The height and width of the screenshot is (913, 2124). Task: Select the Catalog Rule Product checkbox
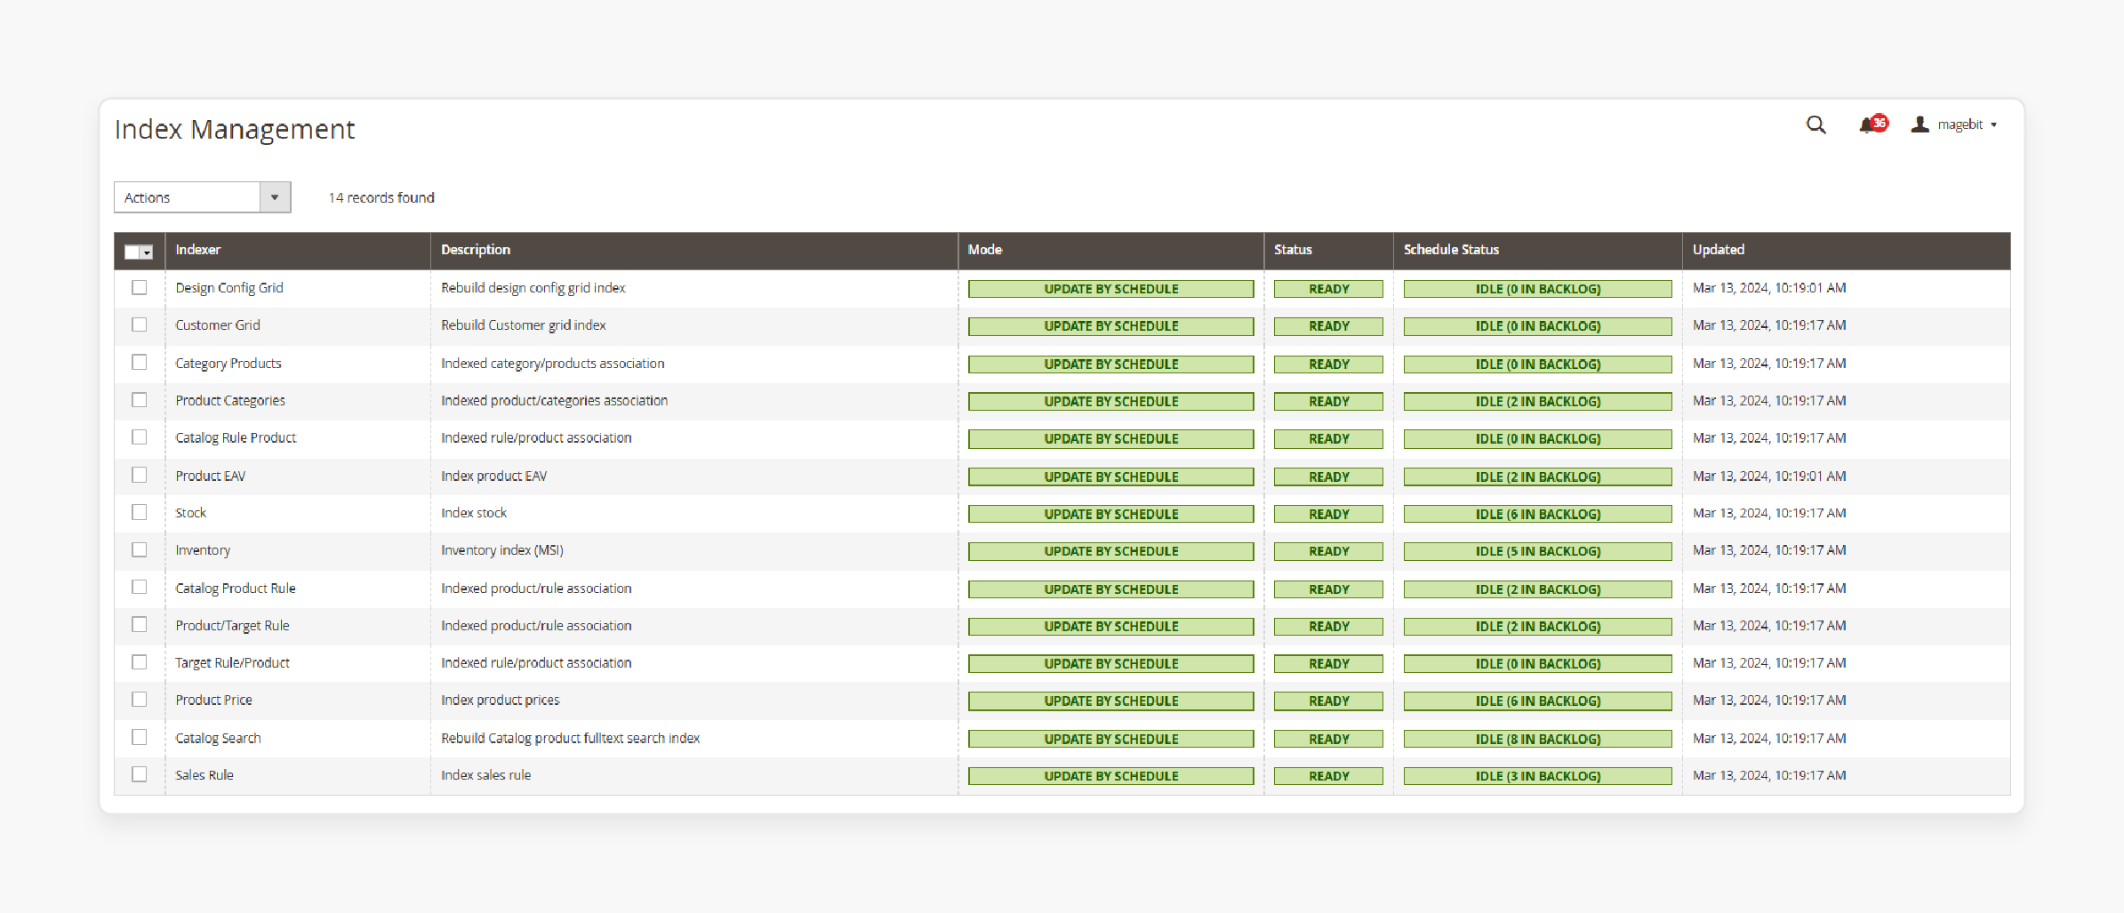pyautogui.click(x=140, y=437)
